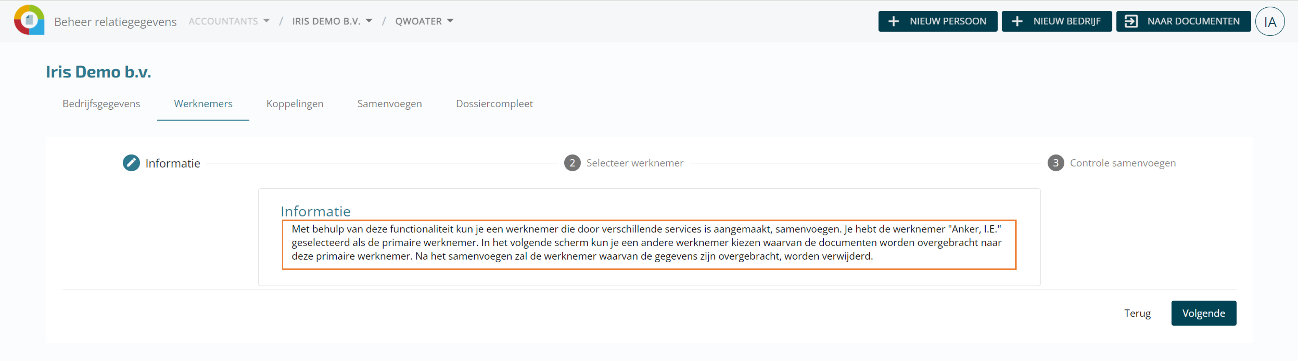Image resolution: width=1298 pixels, height=361 pixels.
Task: Expand the Qwoater breadcrumb dropdown
Action: tap(424, 21)
